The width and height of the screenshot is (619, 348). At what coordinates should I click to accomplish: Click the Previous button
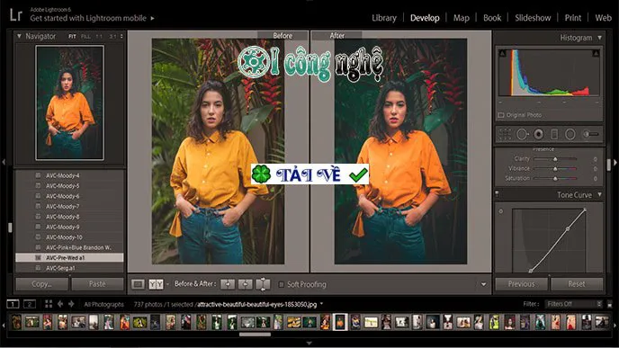pos(521,284)
